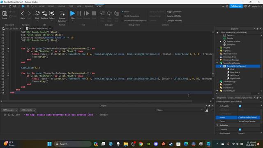
Task: Click the Explorer filter funnel icon
Action: pos(217,32)
